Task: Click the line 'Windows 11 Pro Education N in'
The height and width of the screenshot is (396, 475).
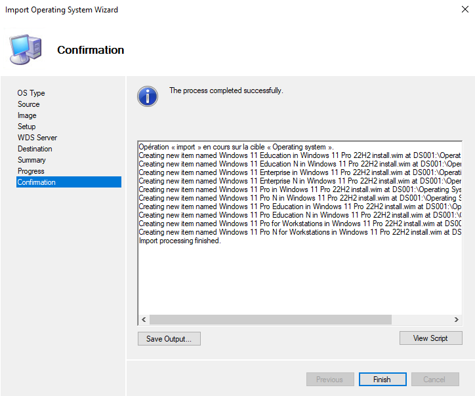Action: click(300, 215)
